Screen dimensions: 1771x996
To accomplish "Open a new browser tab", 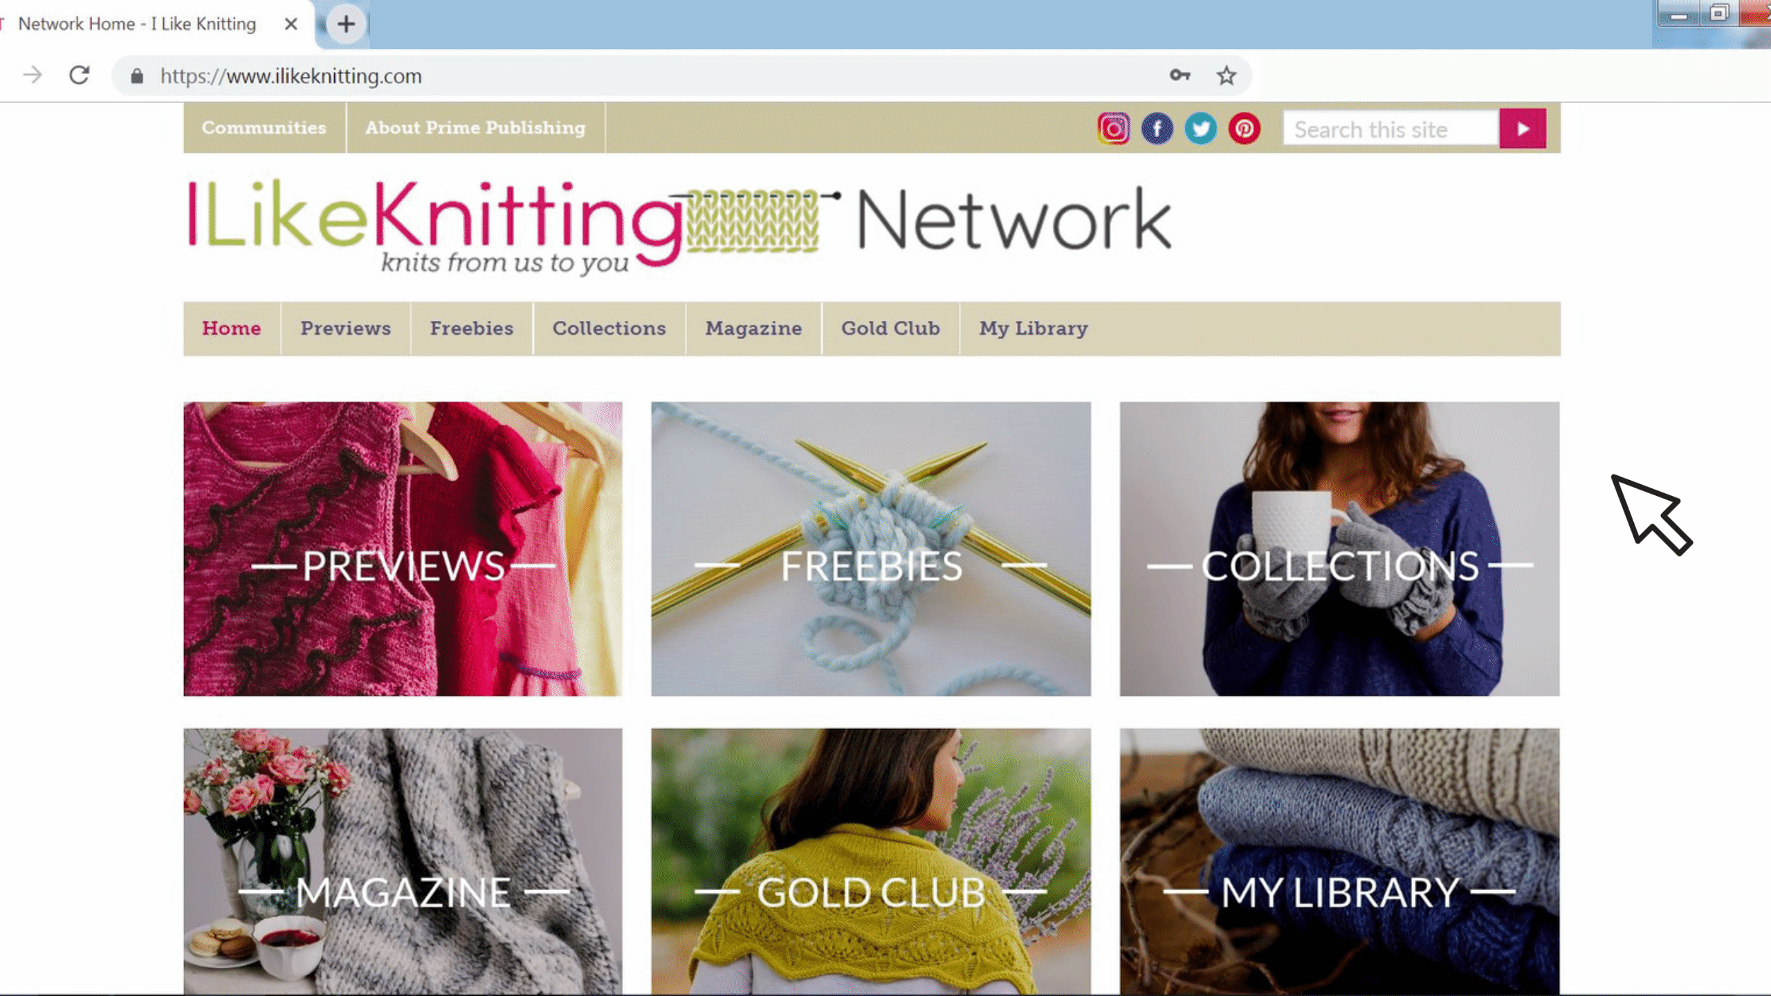I will (x=346, y=24).
